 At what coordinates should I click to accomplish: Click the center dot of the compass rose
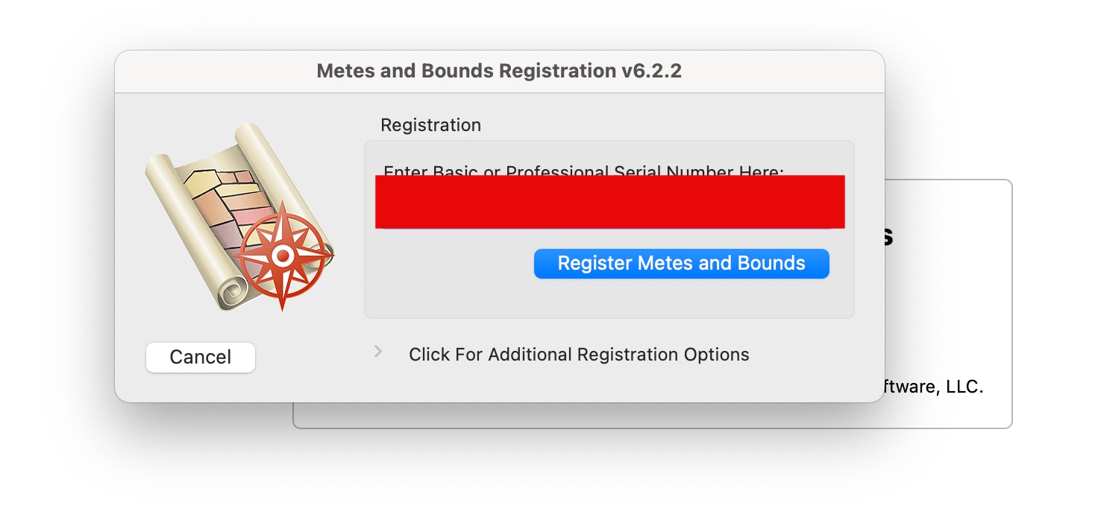coord(283,256)
